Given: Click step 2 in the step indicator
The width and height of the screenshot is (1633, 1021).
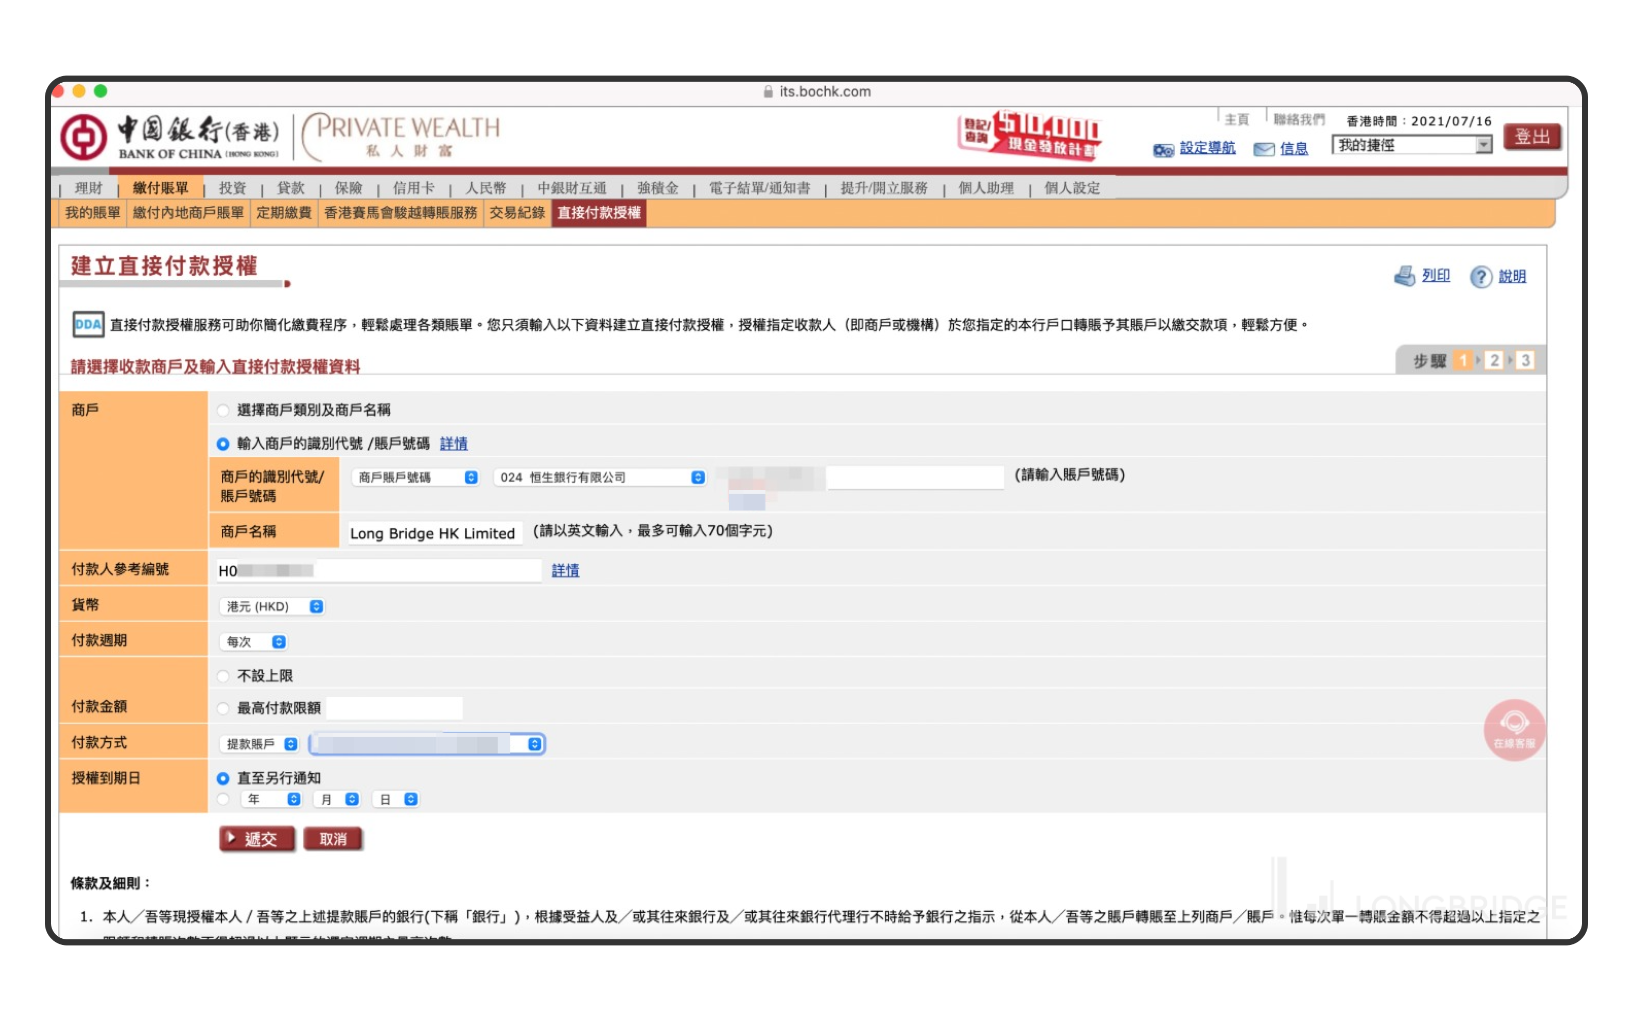Looking at the screenshot, I should (x=1494, y=360).
